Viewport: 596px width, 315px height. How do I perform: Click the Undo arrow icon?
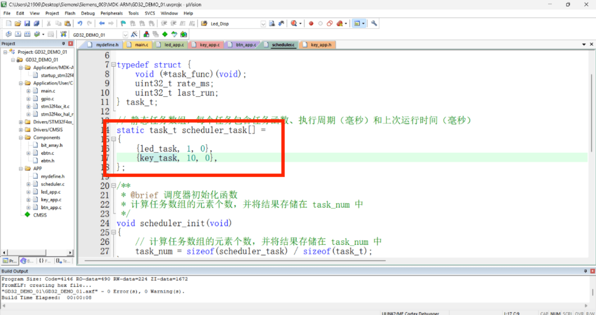tap(80, 24)
